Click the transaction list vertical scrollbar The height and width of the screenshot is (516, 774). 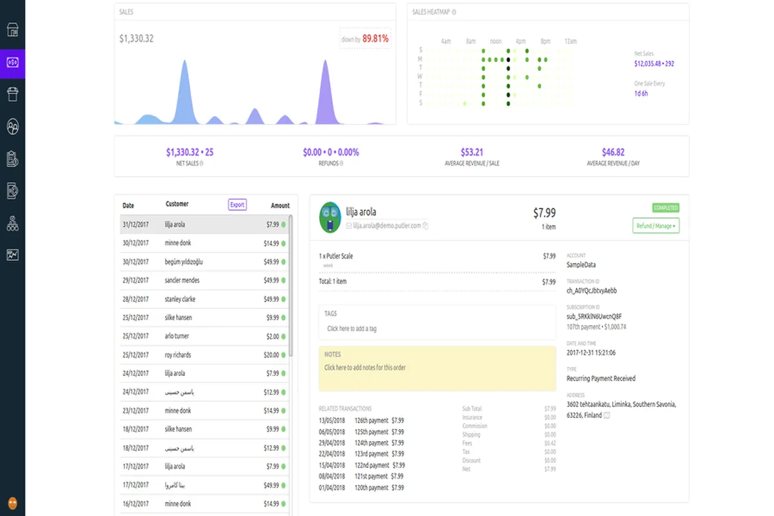tap(290, 284)
